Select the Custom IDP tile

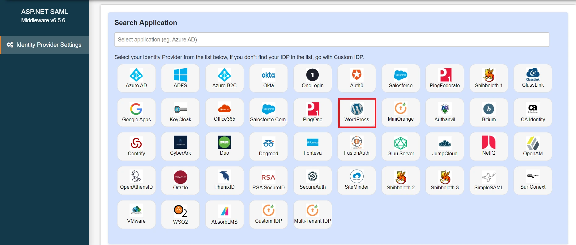(x=268, y=214)
